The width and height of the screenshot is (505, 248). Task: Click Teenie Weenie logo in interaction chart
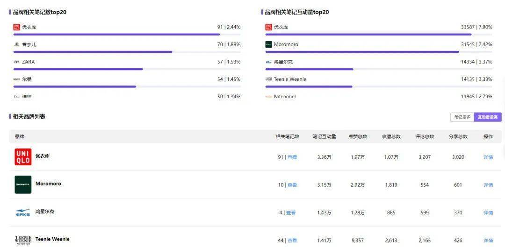coord(268,79)
